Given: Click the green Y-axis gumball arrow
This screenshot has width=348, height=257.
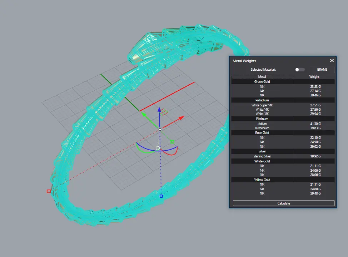Looking at the screenshot, I should point(143,115).
